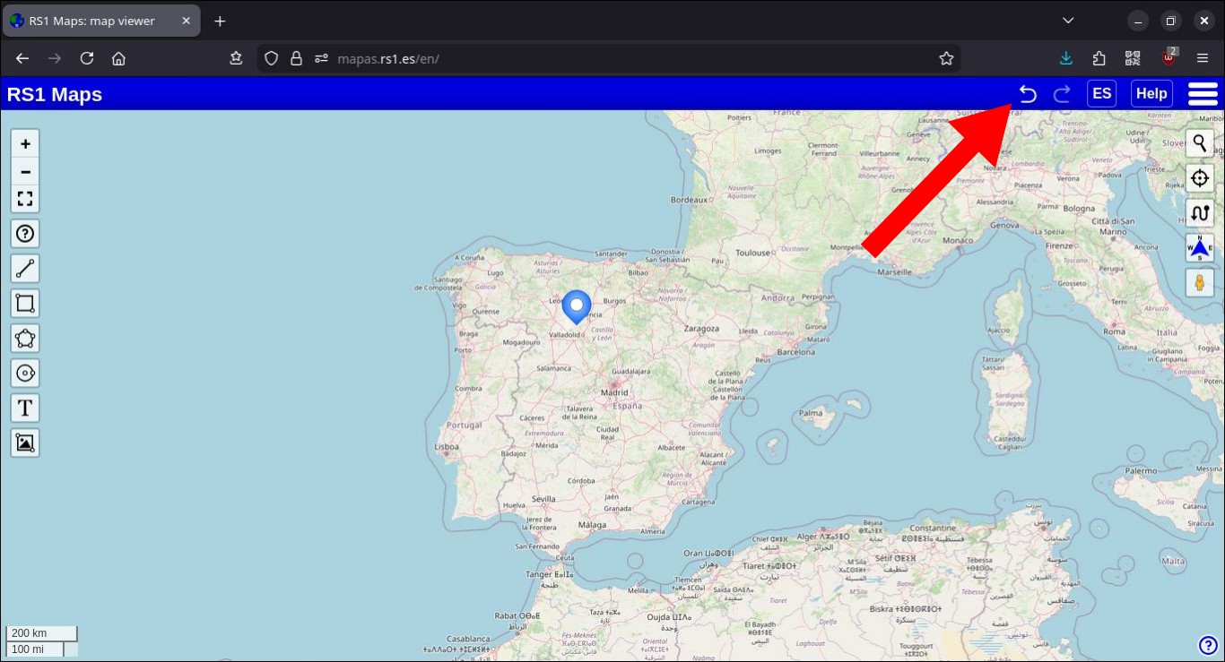1225x662 pixels.
Task: Undo the last map action
Action: (1028, 94)
